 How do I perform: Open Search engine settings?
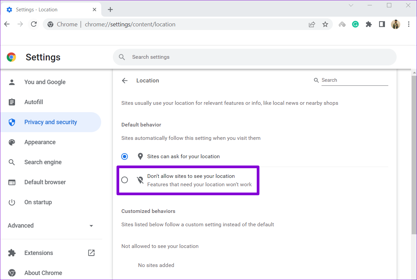[x=51, y=162]
